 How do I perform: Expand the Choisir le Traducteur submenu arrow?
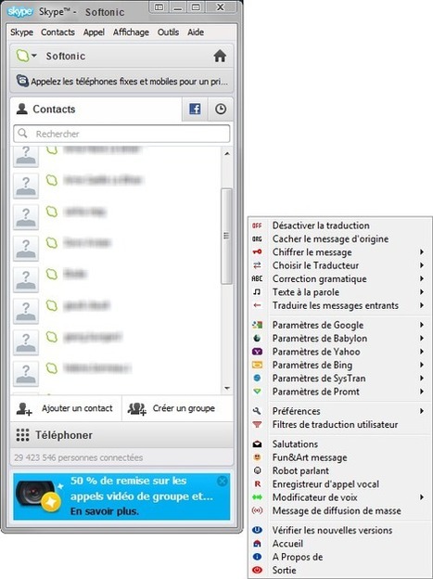422,265
